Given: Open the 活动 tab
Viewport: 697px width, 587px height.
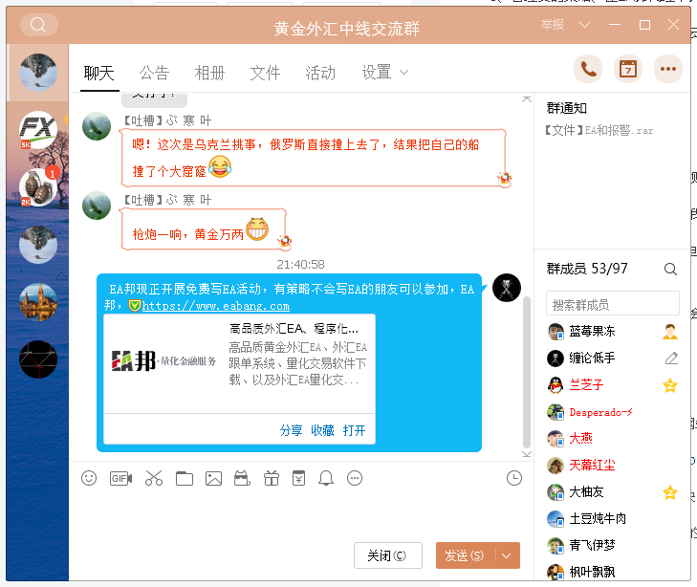Looking at the screenshot, I should pos(320,73).
